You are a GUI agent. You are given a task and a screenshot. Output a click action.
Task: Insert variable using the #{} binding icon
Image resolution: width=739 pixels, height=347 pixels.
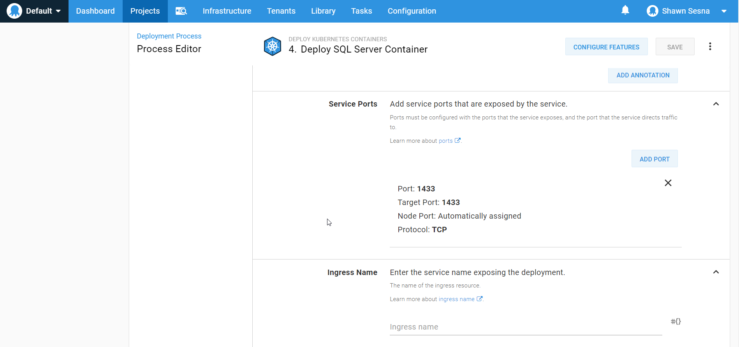pyautogui.click(x=676, y=321)
